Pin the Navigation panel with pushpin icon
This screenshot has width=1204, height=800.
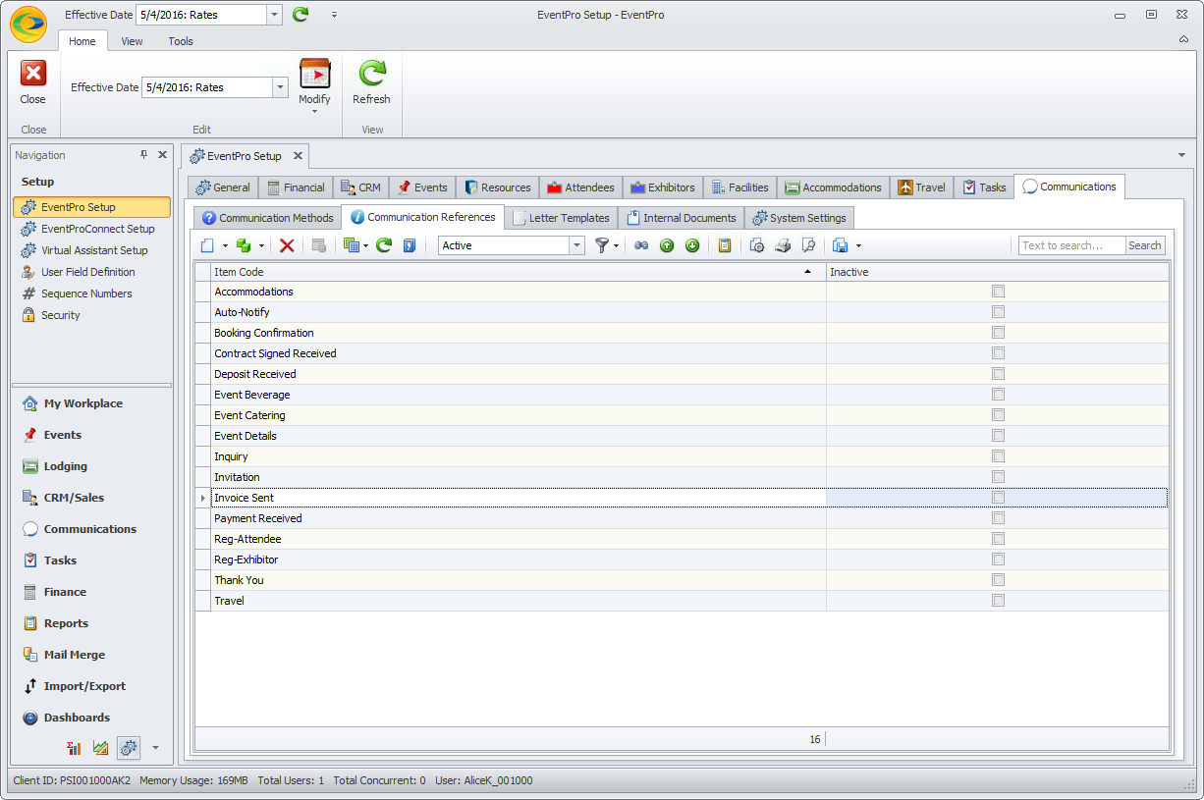pos(143,155)
